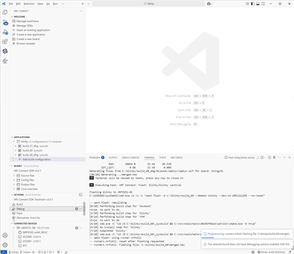Open the Edit menu
The image size is (294, 254).
(x=18, y=4)
